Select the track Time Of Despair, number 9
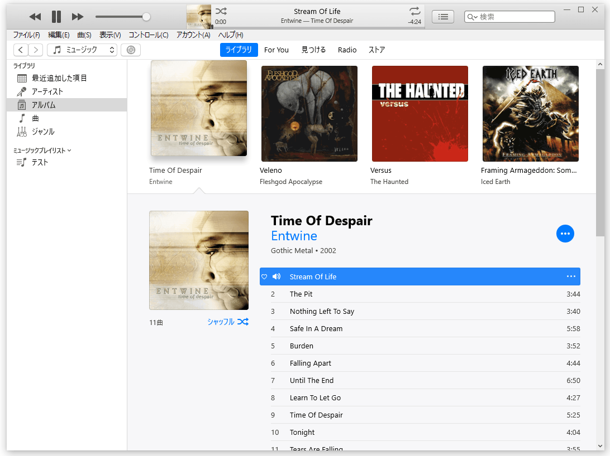This screenshot has height=456, width=610. [x=425, y=415]
